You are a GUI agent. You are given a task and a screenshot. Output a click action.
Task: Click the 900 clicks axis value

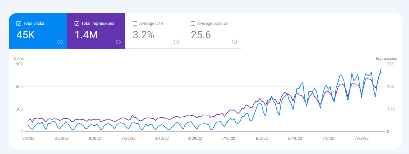pos(19,64)
